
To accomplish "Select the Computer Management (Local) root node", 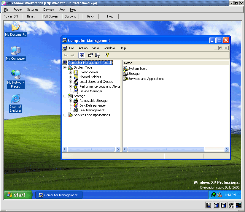I will point(90,63).
